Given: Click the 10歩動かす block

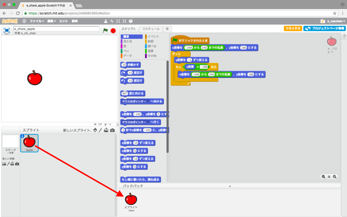Looking at the screenshot, I should (x=130, y=65).
